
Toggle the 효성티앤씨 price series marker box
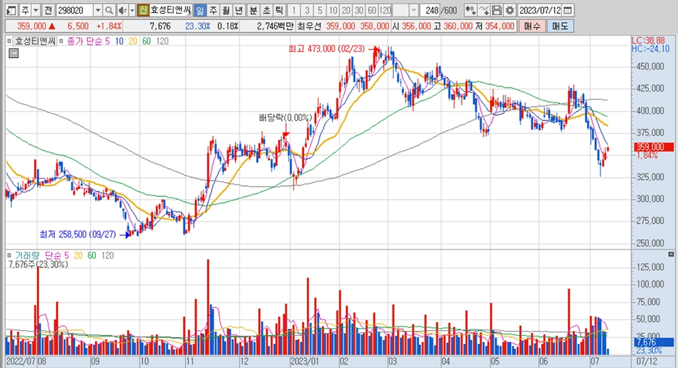tap(10, 41)
